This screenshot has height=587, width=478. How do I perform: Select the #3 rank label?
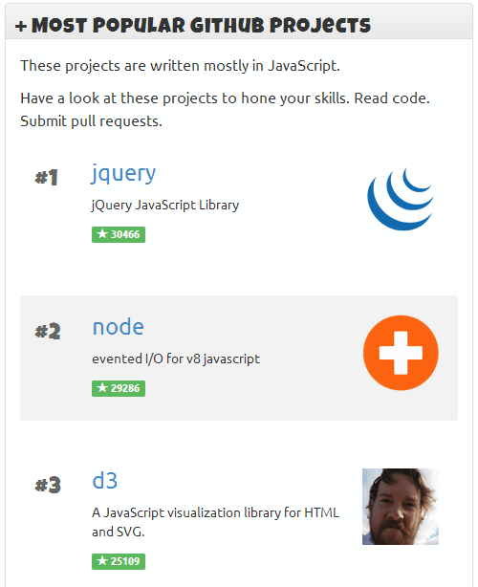pyautogui.click(x=48, y=485)
